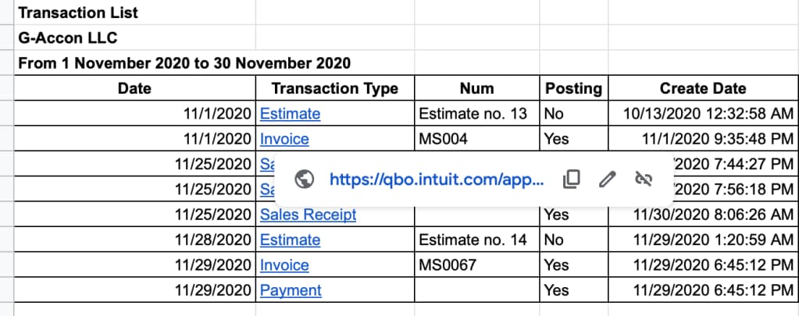
Task: Select the Estimate no. 13 cell
Action: point(477,113)
